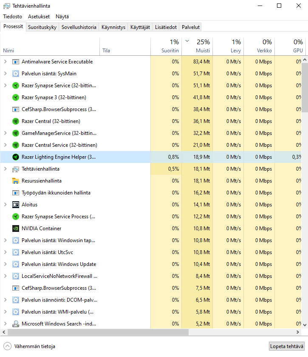Click the Aloitus process icon
This screenshot has height=357, width=308.
[15, 204]
